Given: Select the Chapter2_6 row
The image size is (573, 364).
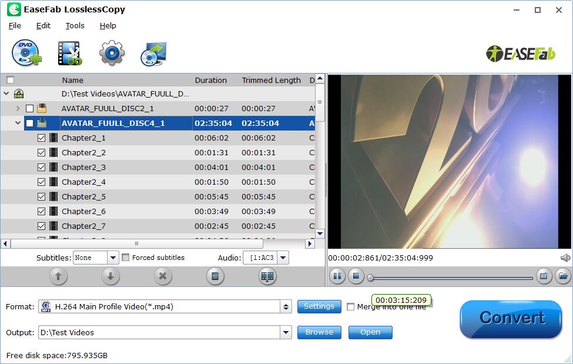Looking at the screenshot, I should [158, 212].
